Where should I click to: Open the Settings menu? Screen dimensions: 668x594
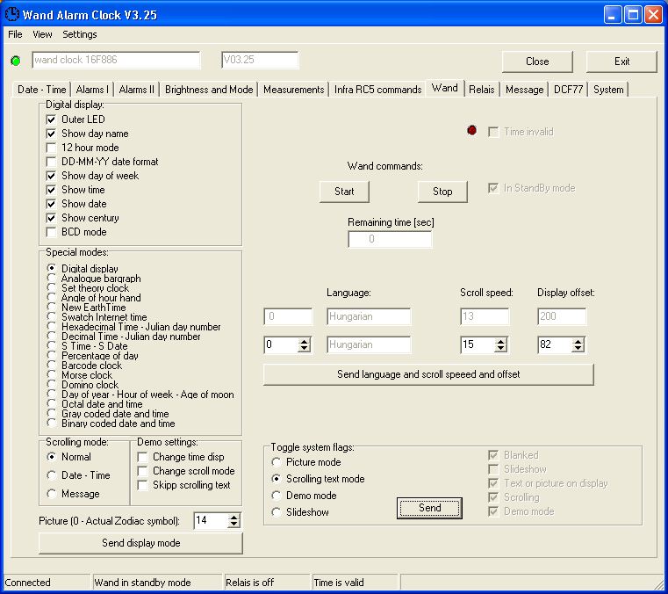(80, 34)
